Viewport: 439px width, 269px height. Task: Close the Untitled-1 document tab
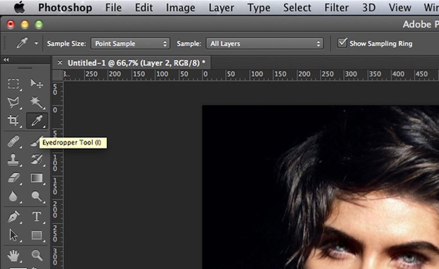(x=60, y=63)
